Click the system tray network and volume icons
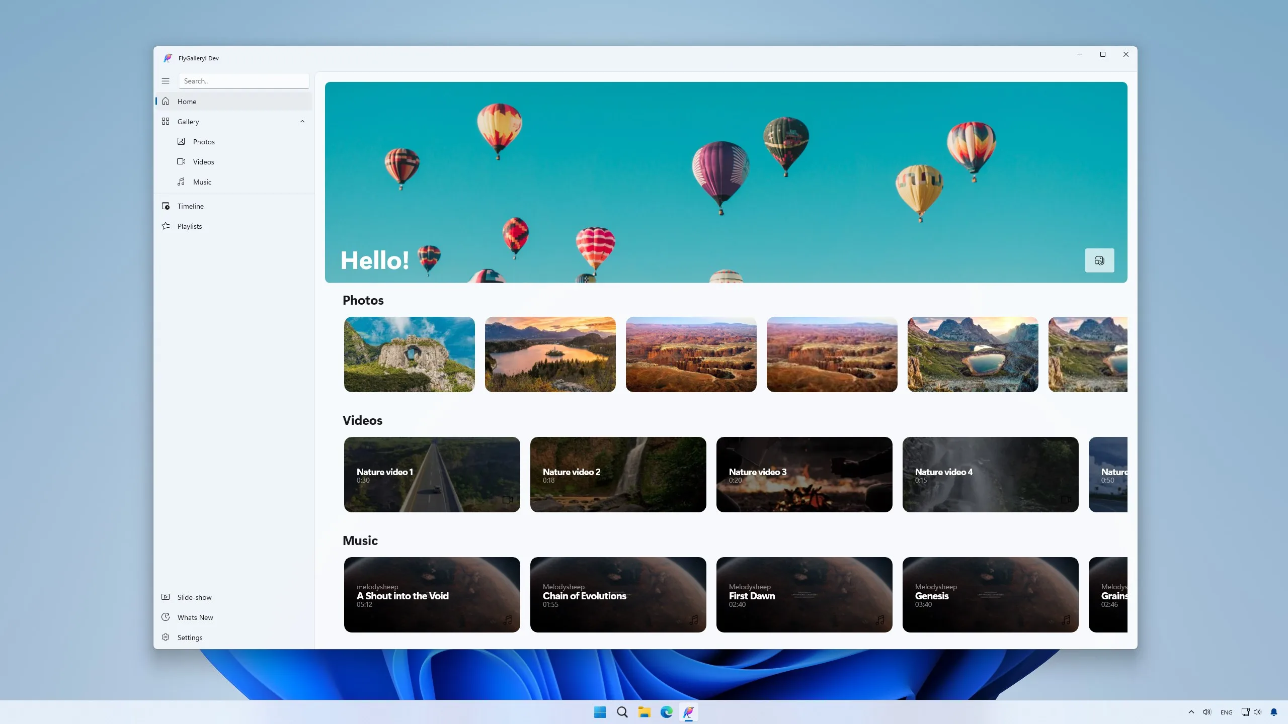This screenshot has height=724, width=1288. [x=1251, y=712]
